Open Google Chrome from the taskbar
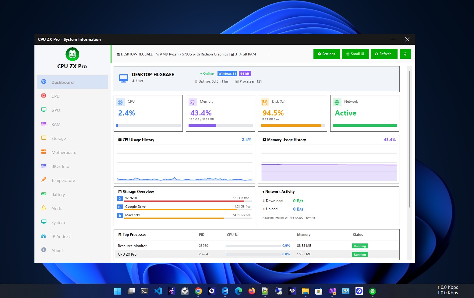Viewport: 474px width, 298px height. (198, 291)
